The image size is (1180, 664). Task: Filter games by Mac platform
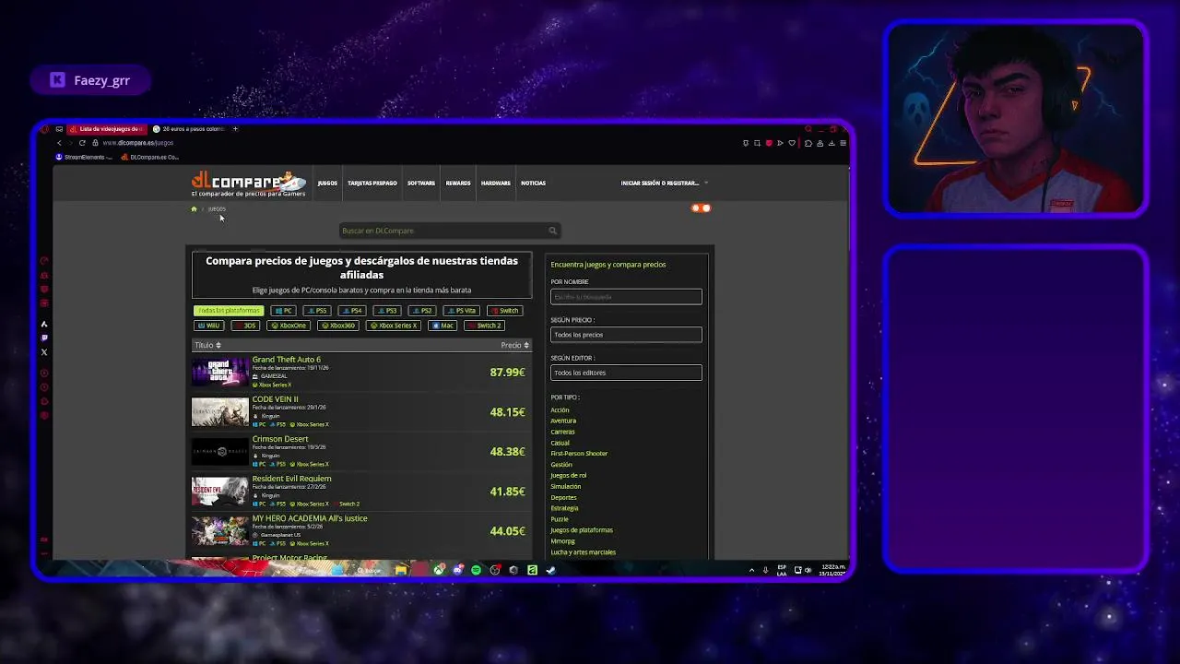(443, 326)
